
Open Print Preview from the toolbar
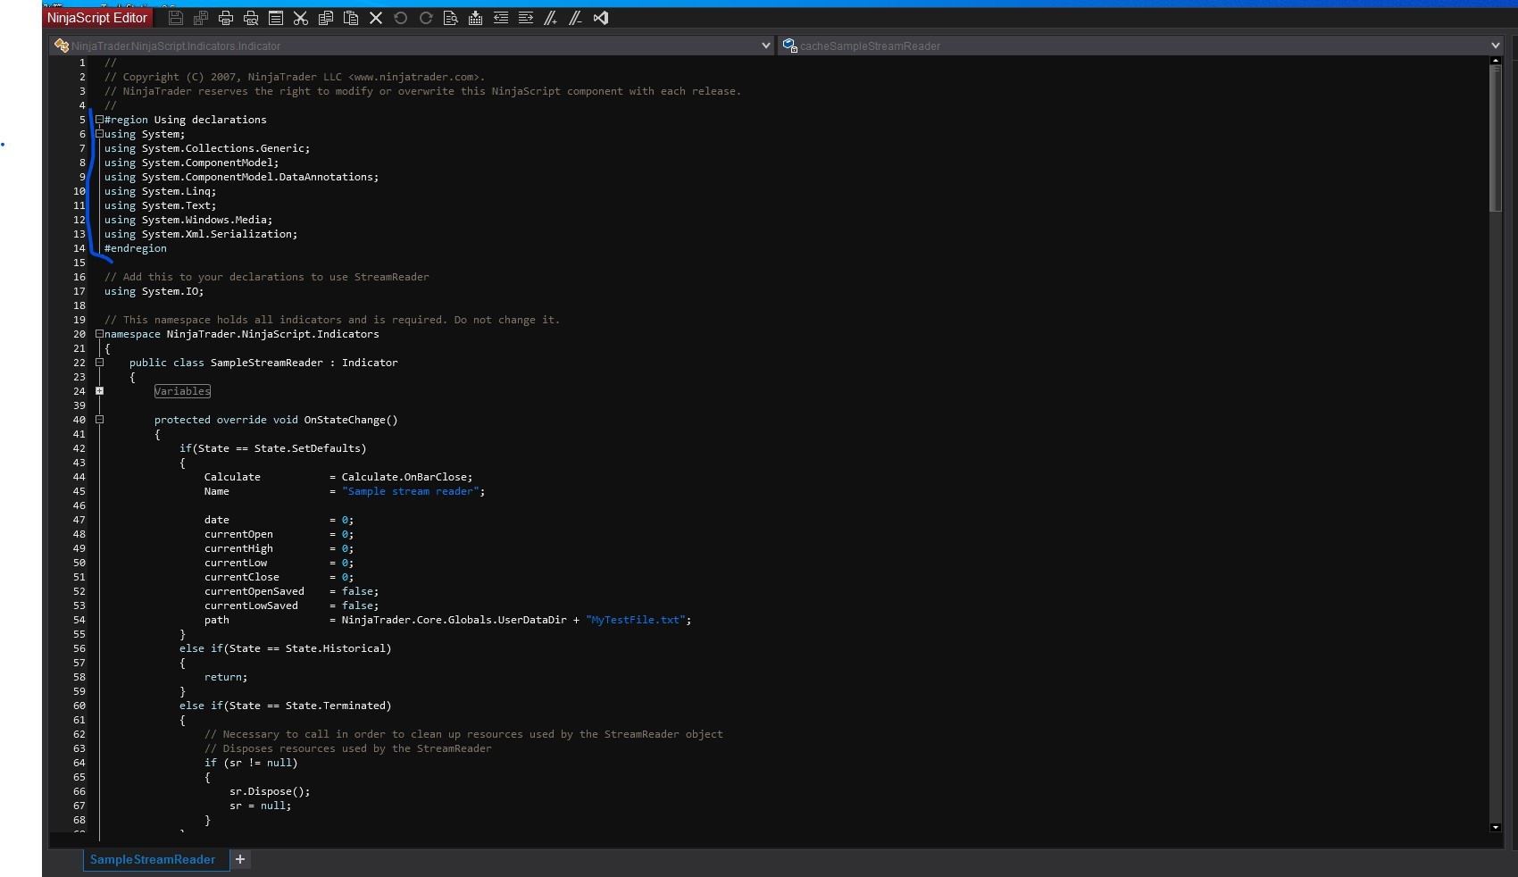tap(251, 18)
